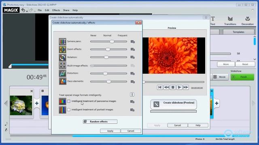Click the Reset button
This screenshot has width=259, height=145.
click(245, 64)
